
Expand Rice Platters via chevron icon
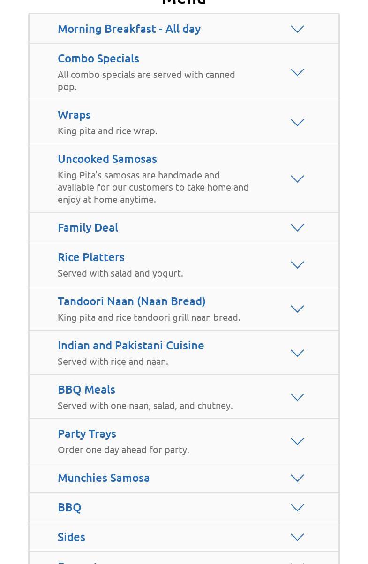297,265
